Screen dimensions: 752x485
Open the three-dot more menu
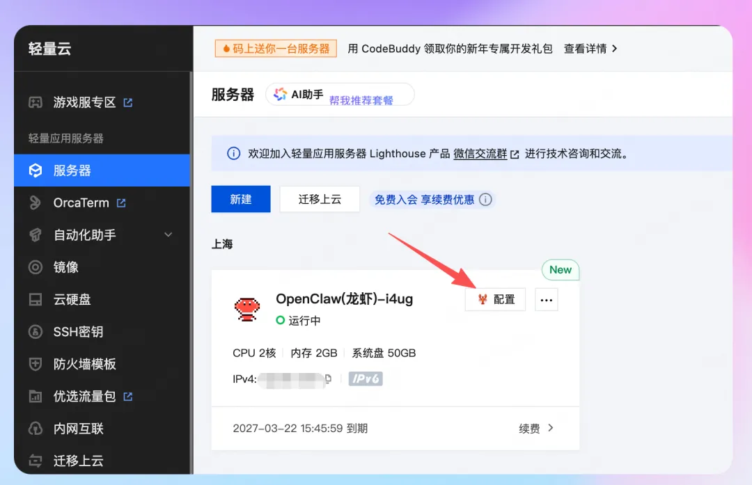point(547,300)
